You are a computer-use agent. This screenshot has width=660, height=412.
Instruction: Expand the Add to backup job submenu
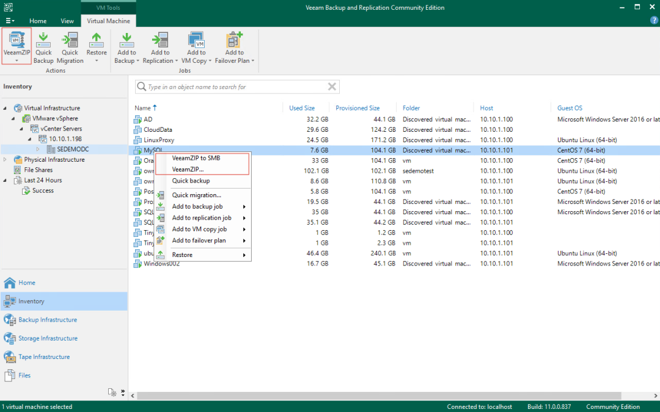point(244,207)
